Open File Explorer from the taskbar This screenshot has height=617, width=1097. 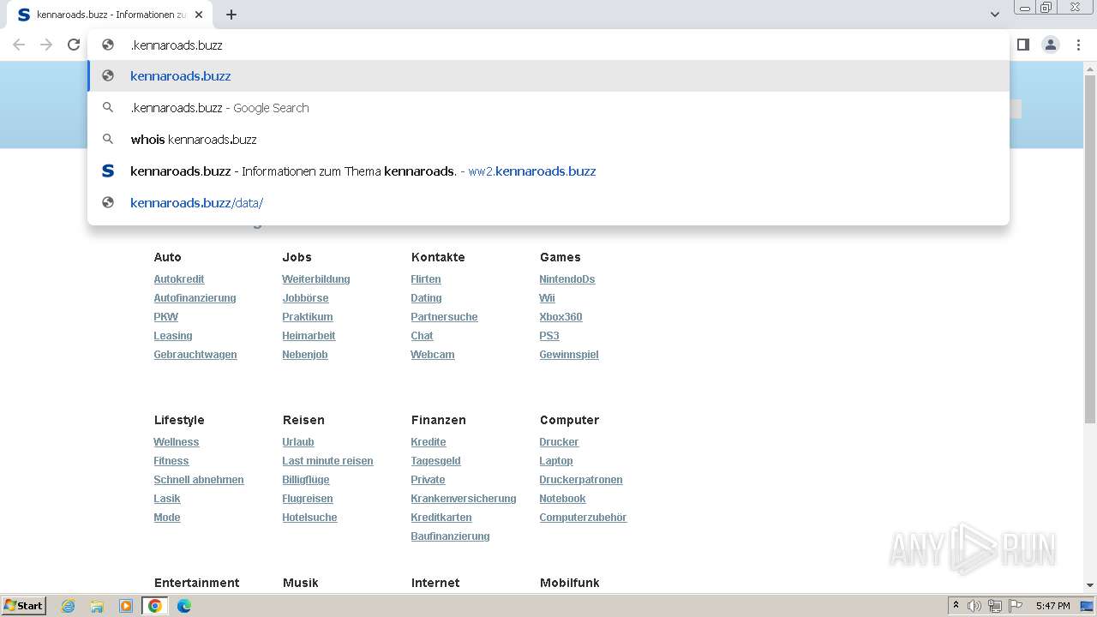97,606
